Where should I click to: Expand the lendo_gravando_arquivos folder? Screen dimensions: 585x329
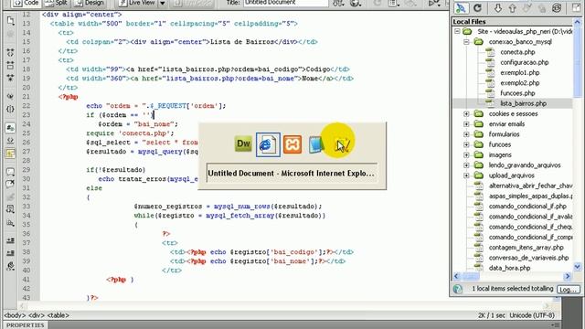click(466, 165)
